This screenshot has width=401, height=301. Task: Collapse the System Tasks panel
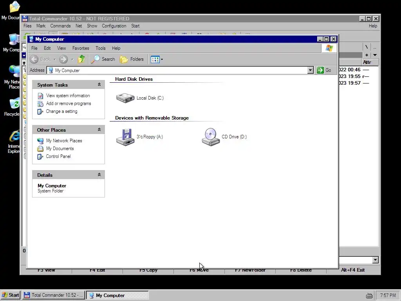pos(99,85)
